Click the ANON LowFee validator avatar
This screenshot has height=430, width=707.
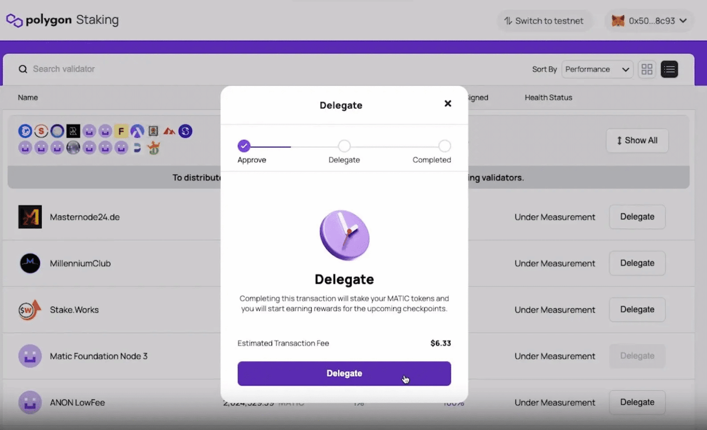(30, 402)
